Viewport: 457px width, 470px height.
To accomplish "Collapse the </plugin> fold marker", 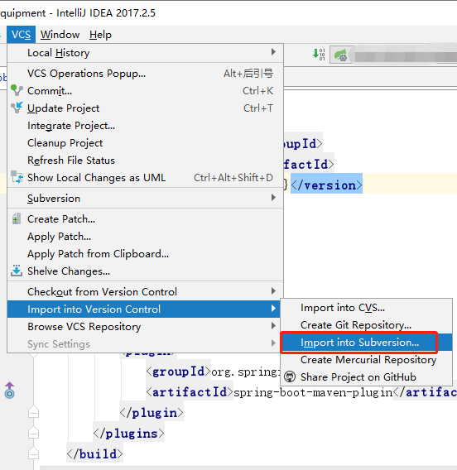I will (x=34, y=412).
